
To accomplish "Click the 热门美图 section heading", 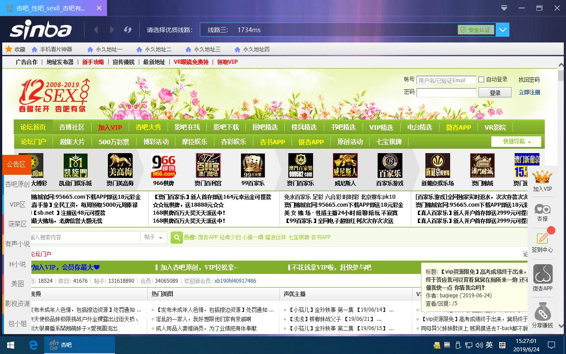I will [162, 294].
